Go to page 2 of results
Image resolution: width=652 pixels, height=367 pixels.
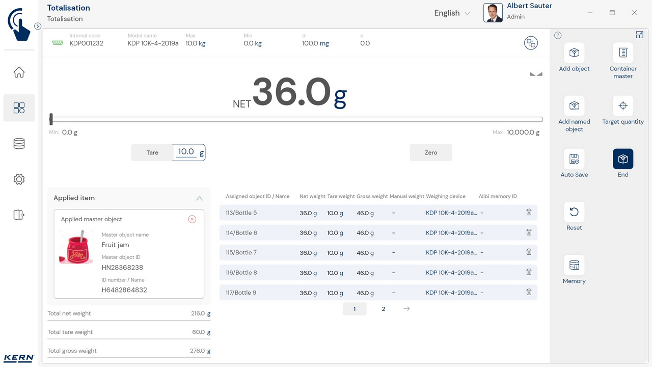click(384, 309)
